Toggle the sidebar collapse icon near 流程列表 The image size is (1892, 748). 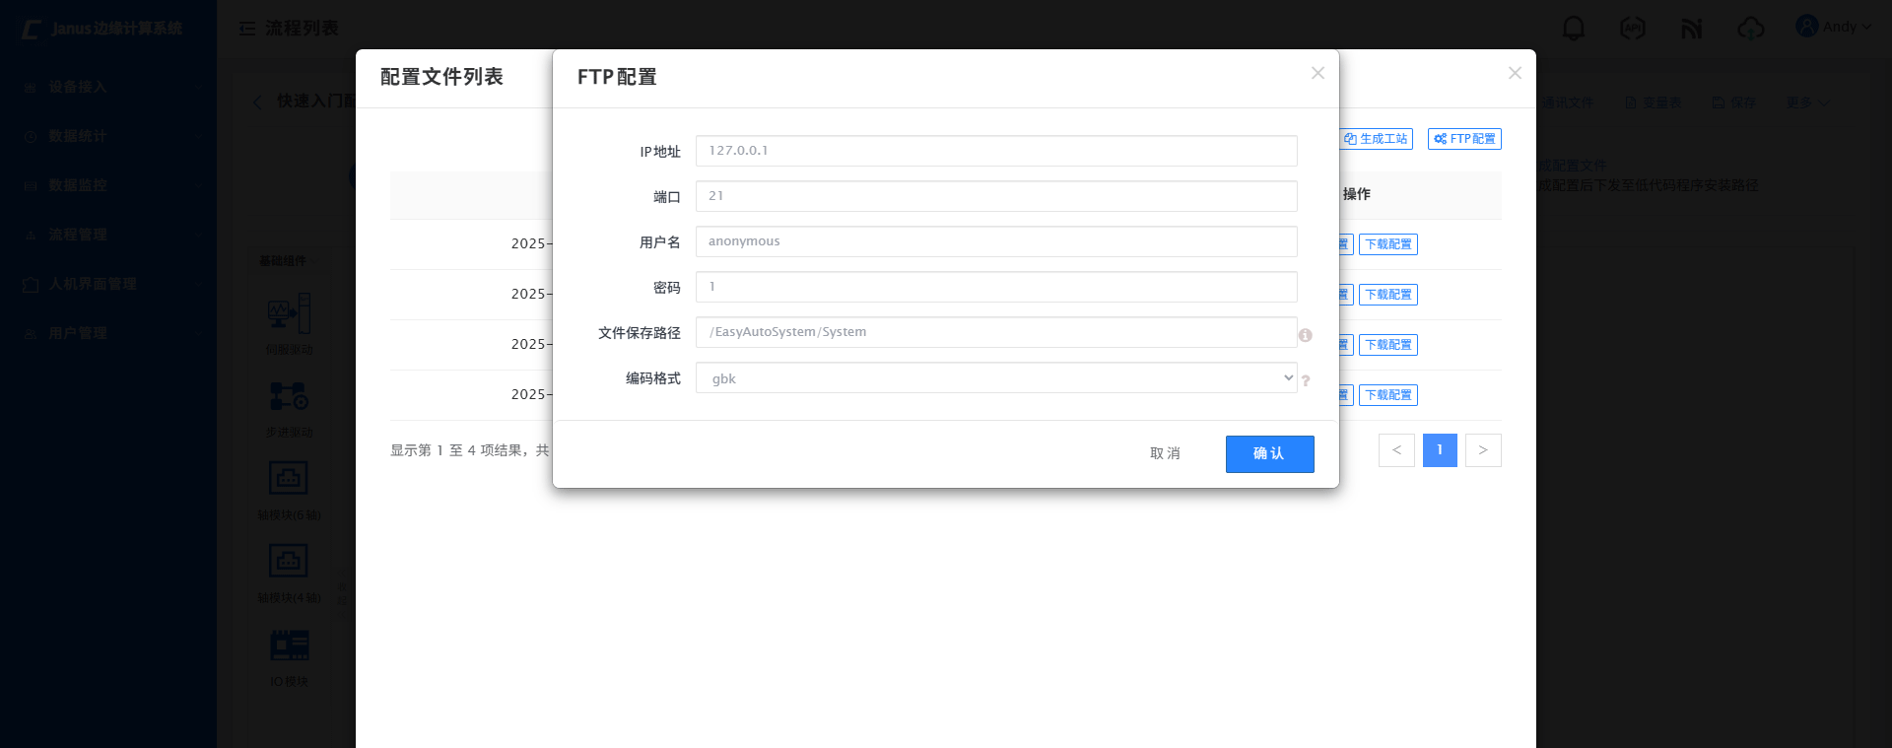(247, 29)
